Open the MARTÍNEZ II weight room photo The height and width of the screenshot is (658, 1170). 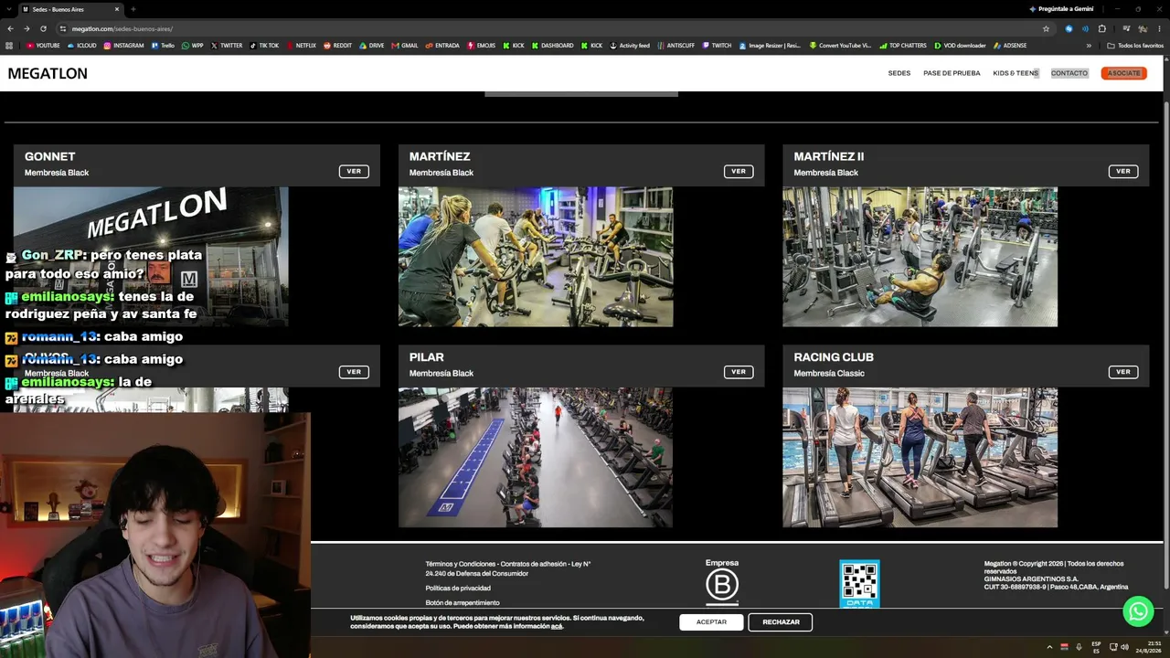tap(920, 257)
